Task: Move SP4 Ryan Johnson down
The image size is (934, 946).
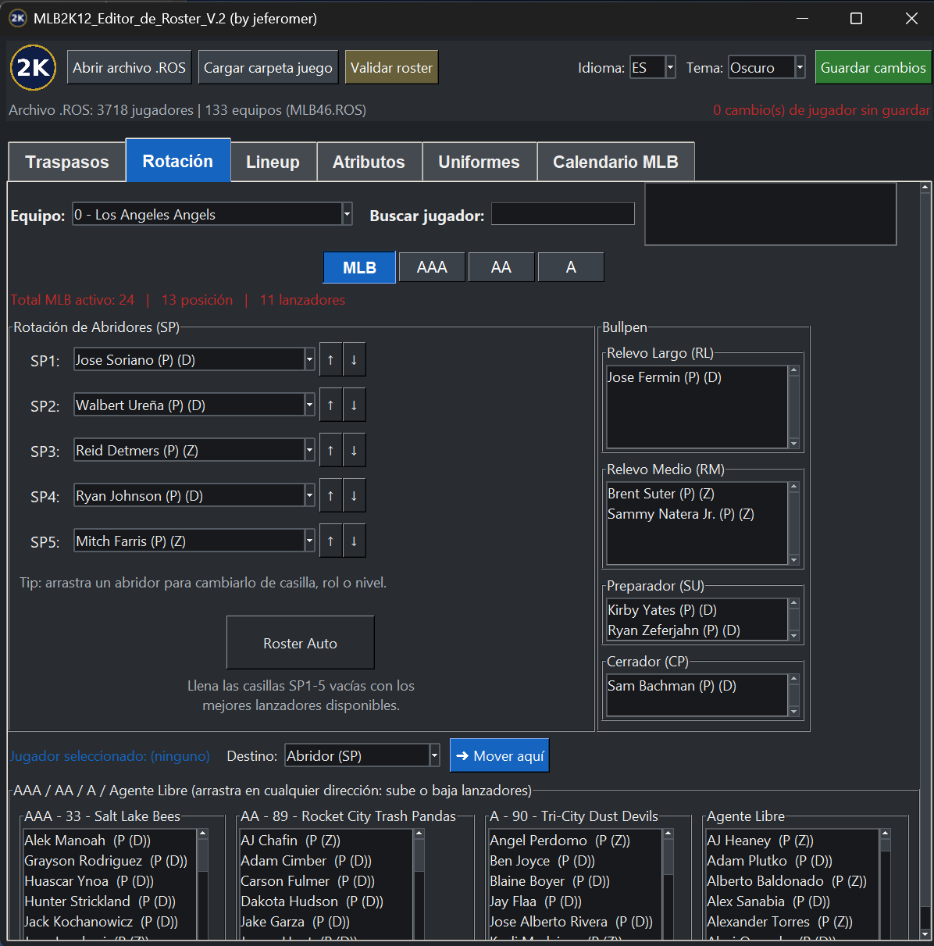Action: [354, 495]
